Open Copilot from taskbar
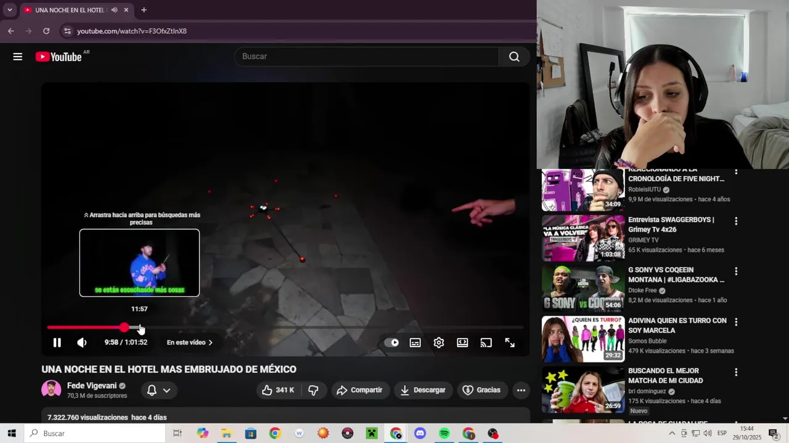 coord(203,433)
